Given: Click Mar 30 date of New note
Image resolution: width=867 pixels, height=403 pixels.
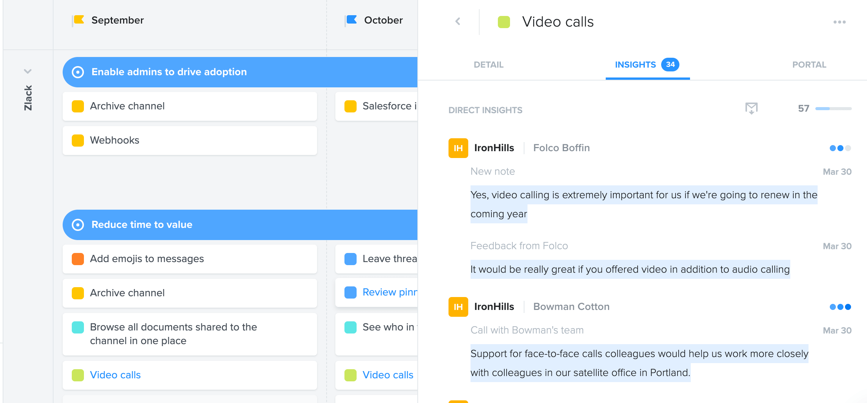Looking at the screenshot, I should (837, 172).
